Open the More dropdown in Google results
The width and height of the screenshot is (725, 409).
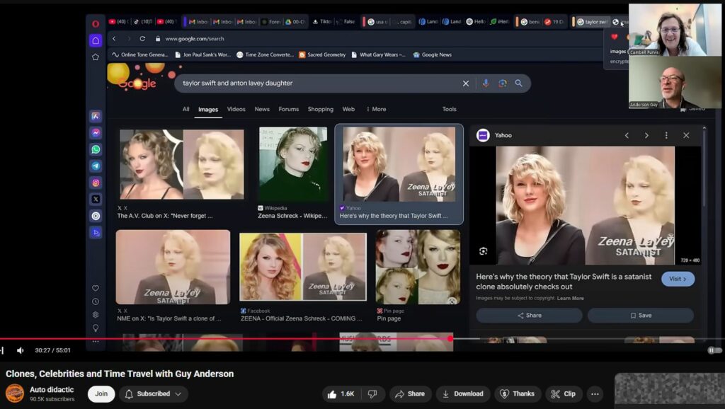tap(376, 109)
